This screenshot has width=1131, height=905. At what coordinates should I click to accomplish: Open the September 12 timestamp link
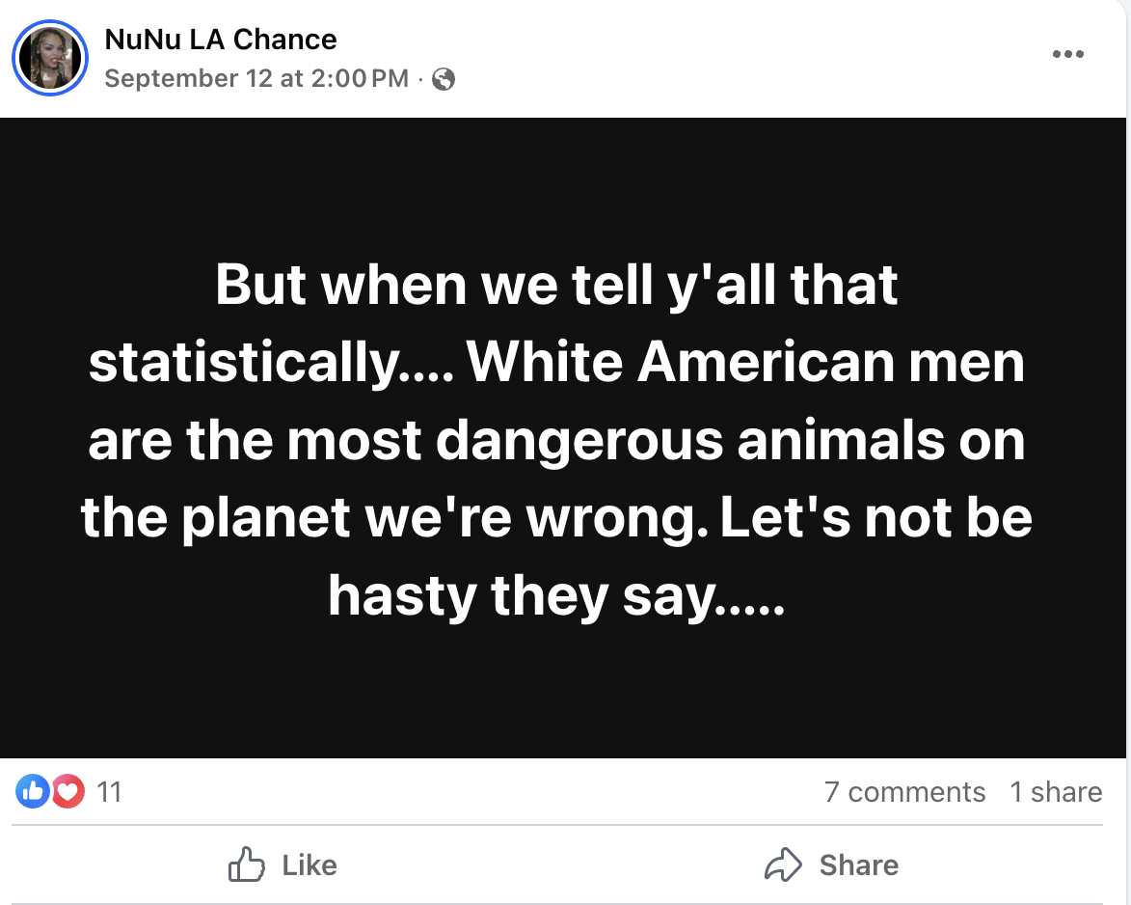click(x=256, y=79)
